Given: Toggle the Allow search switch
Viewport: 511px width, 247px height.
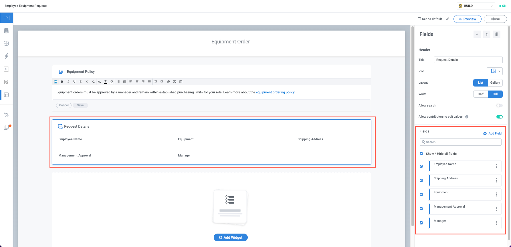Looking at the screenshot, I should point(499,106).
